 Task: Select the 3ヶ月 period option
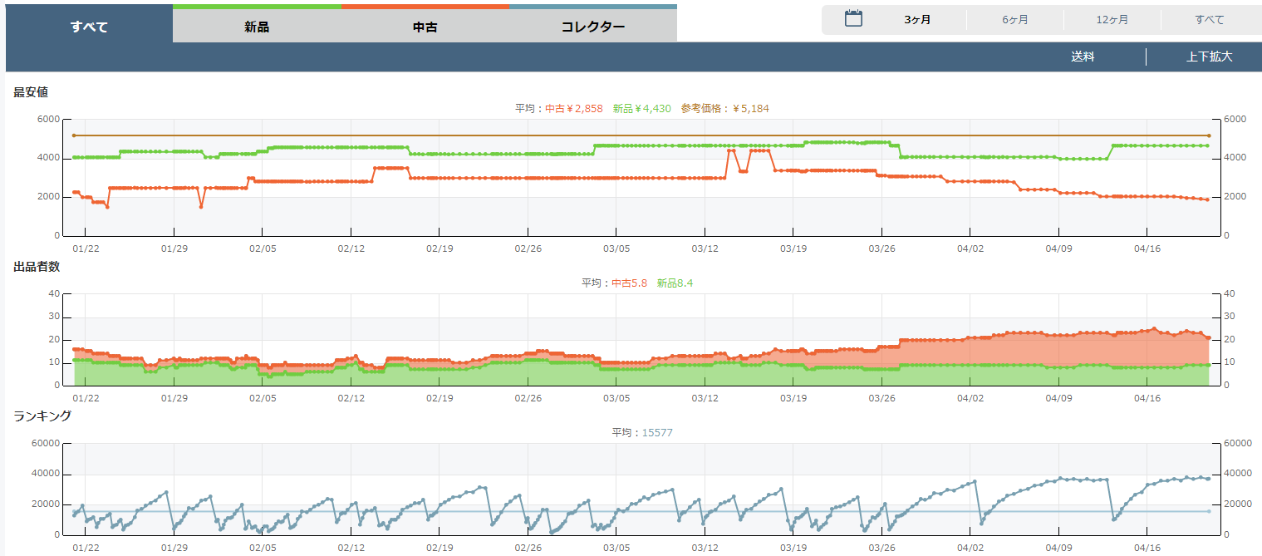coord(917,20)
